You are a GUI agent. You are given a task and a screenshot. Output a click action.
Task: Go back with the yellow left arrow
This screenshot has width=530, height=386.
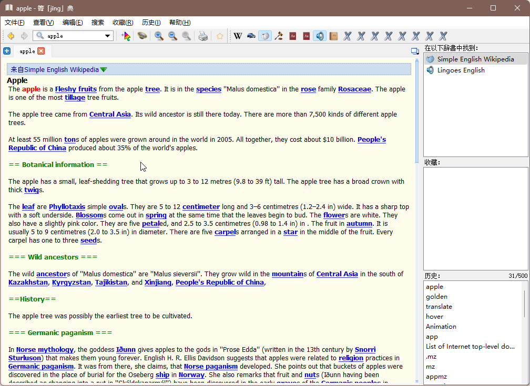(x=11, y=36)
